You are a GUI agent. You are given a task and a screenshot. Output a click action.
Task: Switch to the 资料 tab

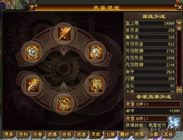click(23, 134)
